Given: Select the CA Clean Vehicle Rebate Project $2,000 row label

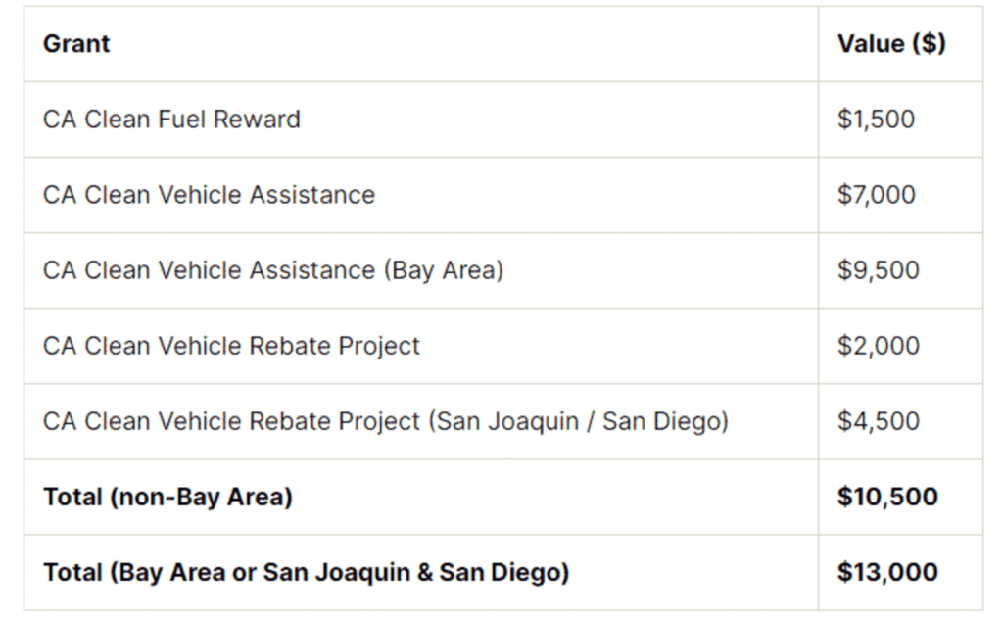Looking at the screenshot, I should tap(231, 346).
